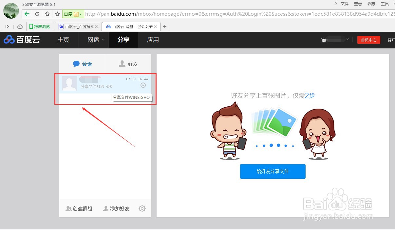Open the browser 收藏 menu
The height and width of the screenshot is (230, 395).
pos(371,4)
